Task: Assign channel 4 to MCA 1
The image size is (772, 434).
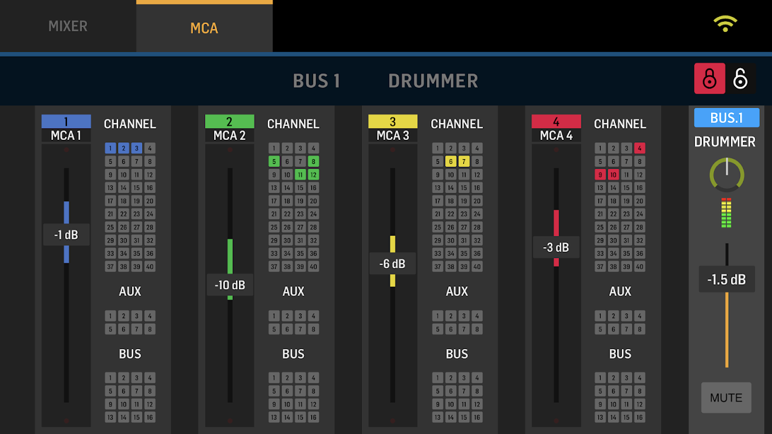Action: pyautogui.click(x=150, y=148)
